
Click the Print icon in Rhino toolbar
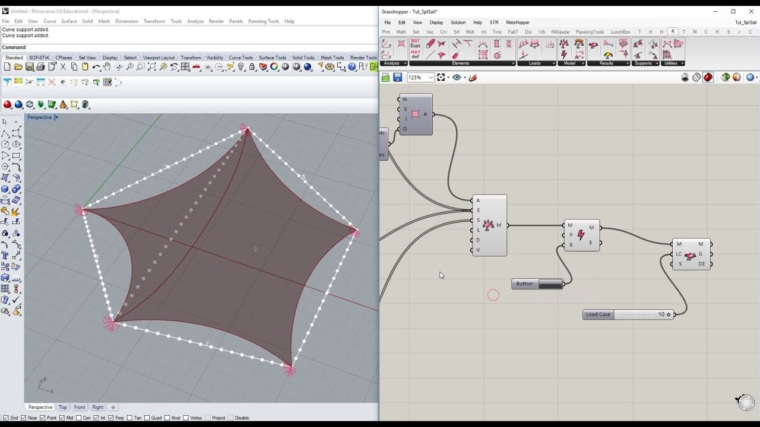[40, 66]
